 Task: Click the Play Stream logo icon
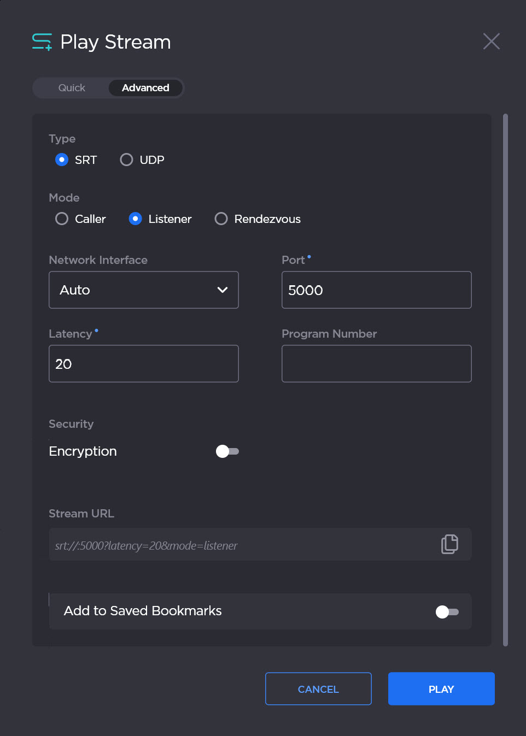(x=42, y=42)
